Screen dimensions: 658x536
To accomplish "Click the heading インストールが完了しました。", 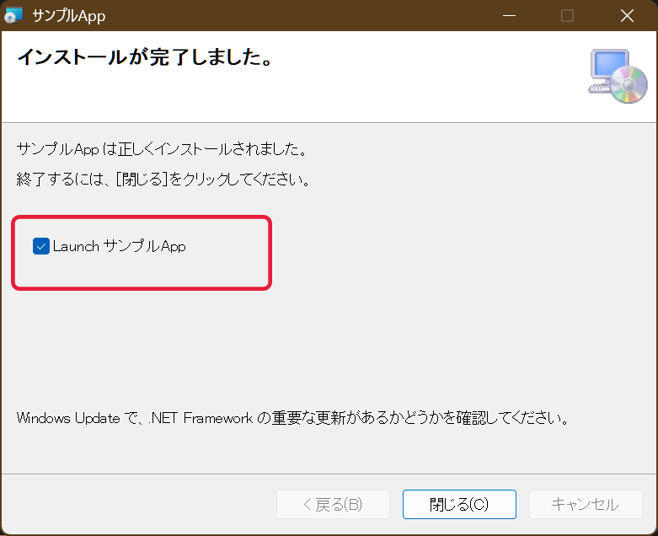I will [x=146, y=56].
